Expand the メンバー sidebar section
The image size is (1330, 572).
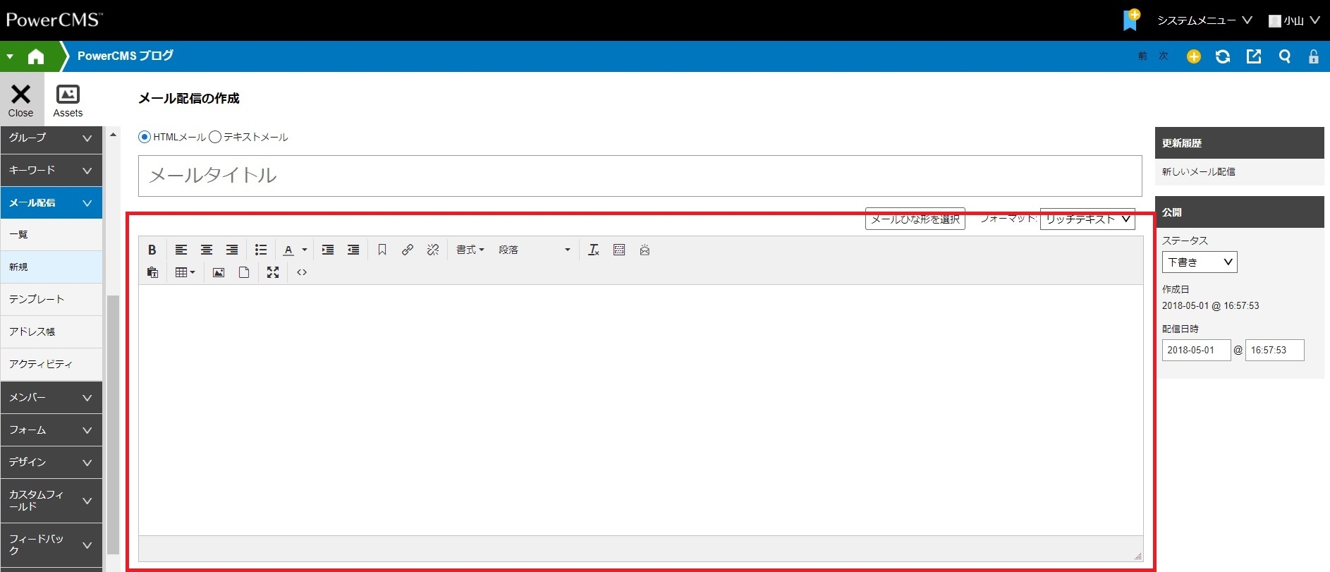pyautogui.click(x=51, y=397)
